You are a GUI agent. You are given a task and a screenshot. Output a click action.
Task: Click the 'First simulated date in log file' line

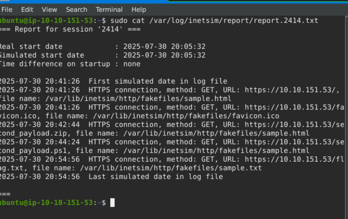click(x=158, y=81)
